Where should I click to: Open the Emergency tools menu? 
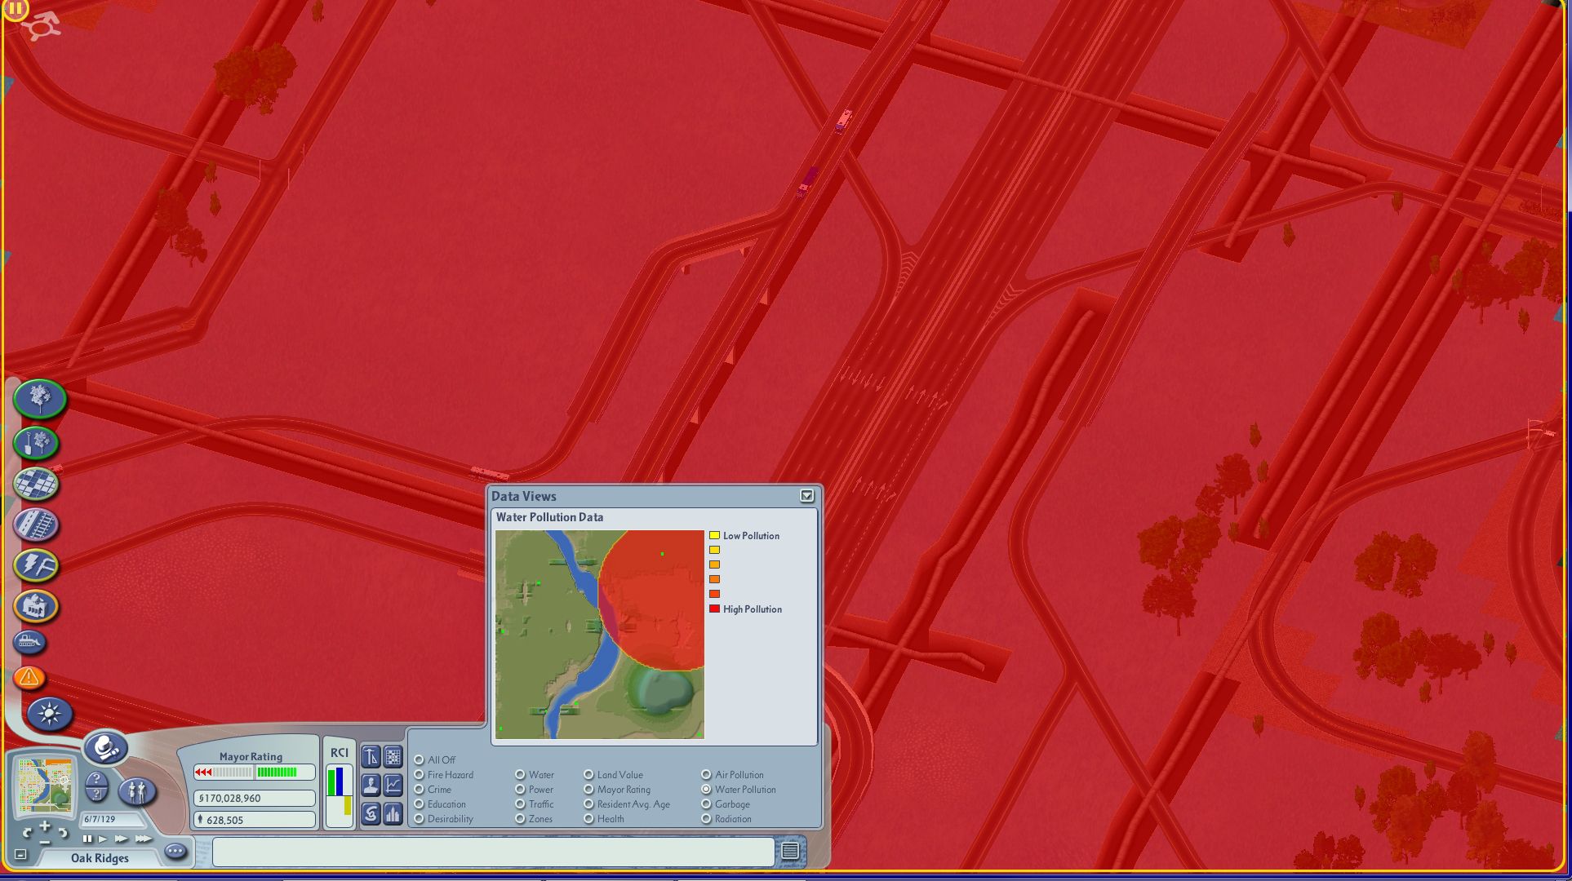[x=29, y=677]
